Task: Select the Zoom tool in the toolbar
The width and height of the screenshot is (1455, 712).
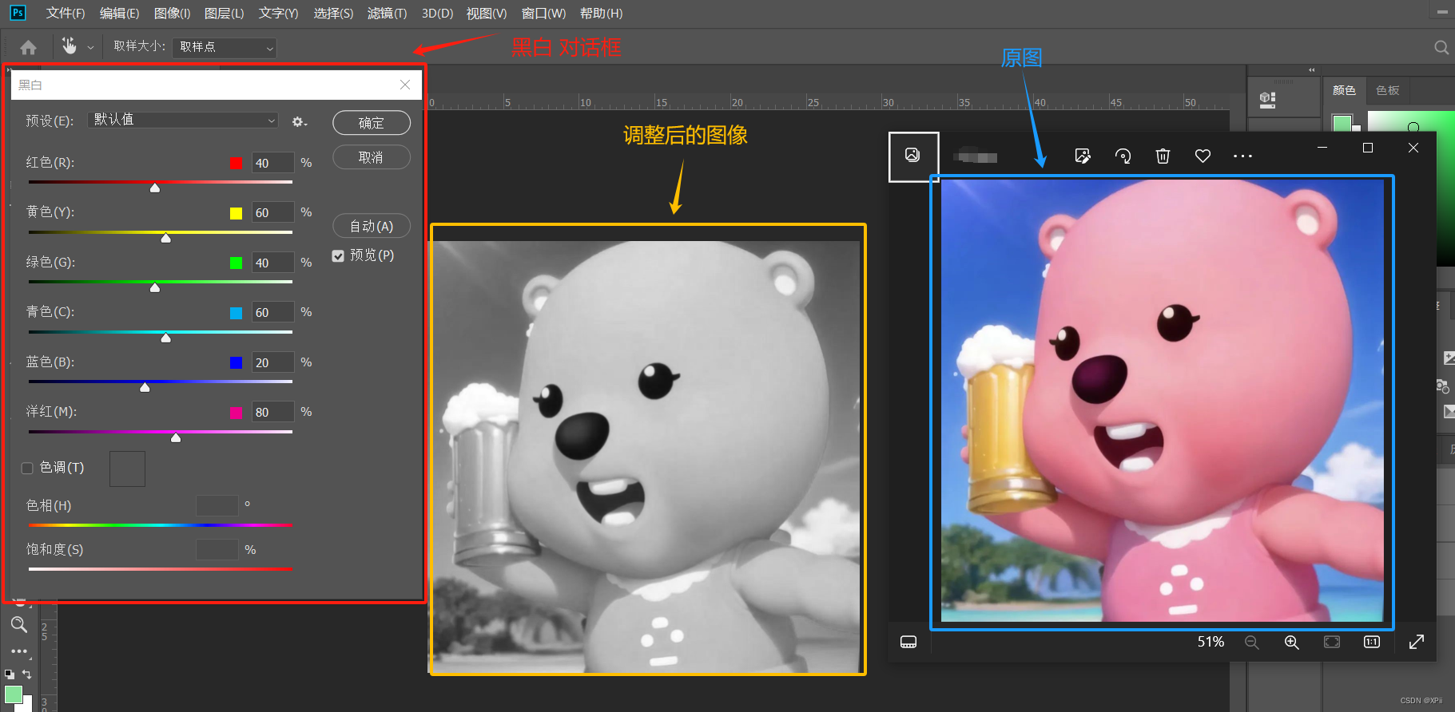Action: pyautogui.click(x=19, y=624)
